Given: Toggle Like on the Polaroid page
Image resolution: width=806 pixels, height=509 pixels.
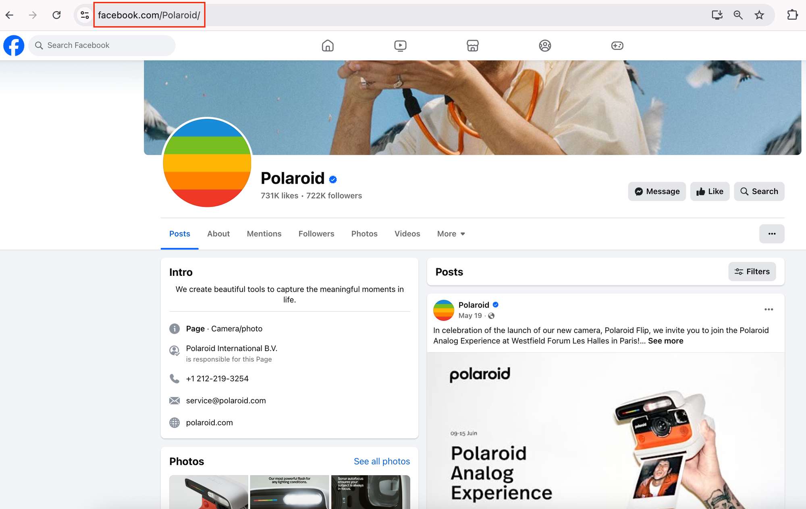Looking at the screenshot, I should 710,191.
